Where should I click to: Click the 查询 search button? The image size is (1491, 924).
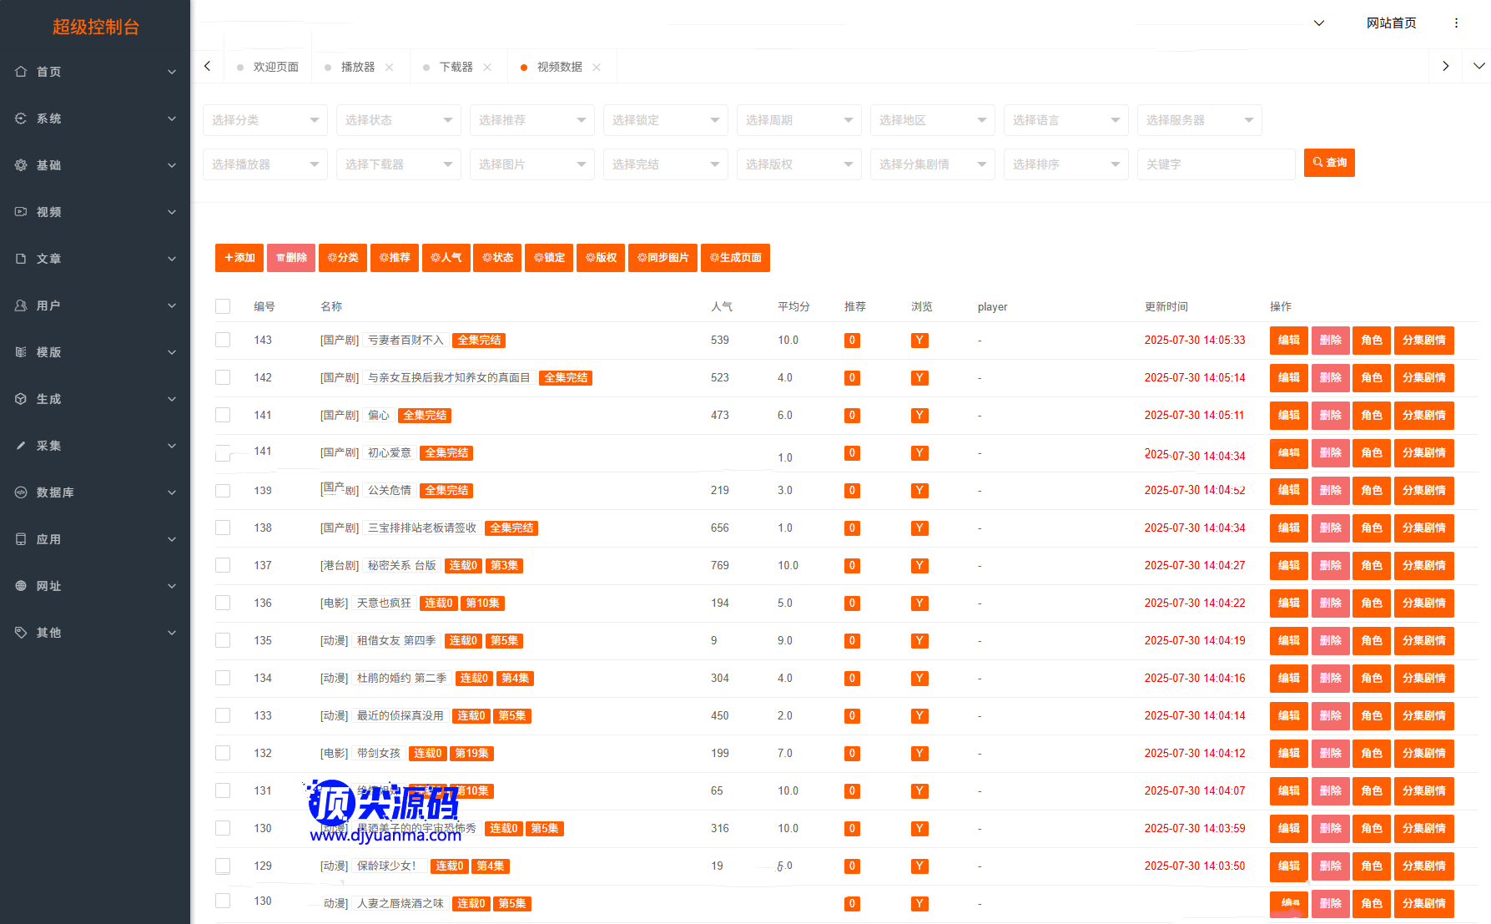pyautogui.click(x=1329, y=163)
